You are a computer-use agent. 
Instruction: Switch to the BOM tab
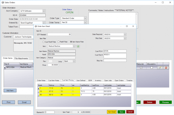coord(90,80)
